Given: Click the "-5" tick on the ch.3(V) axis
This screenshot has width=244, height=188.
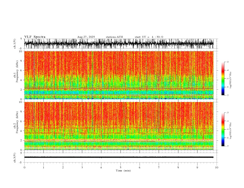Looking at the screenshot, I should (21, 163).
